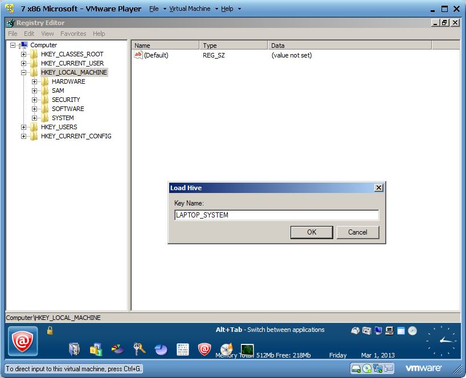Click the blue monitor tray icon
Image resolution: width=466 pixels, height=378 pixels.
coord(378,331)
